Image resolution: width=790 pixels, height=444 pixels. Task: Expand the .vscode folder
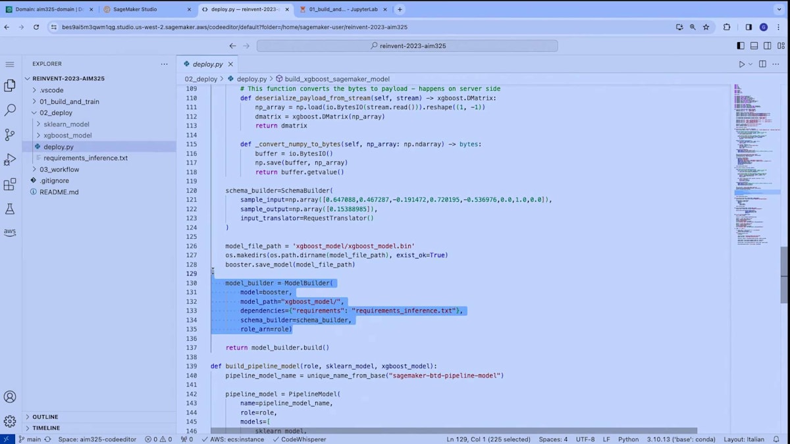tap(51, 90)
